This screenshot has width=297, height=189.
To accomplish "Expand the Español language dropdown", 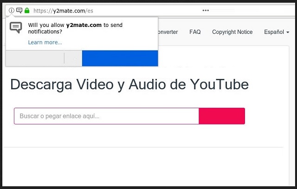I will [277, 32].
